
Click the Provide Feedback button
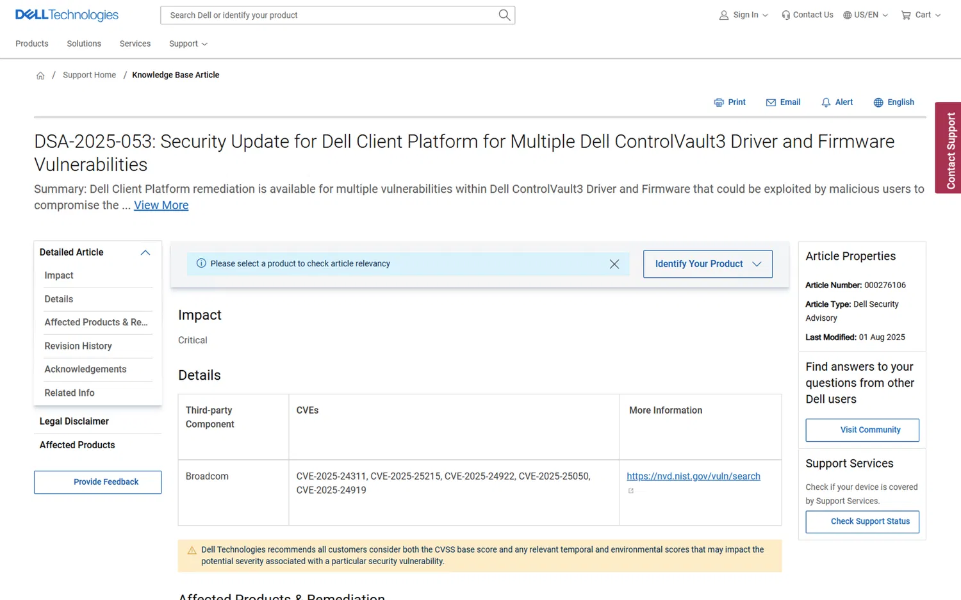(98, 482)
